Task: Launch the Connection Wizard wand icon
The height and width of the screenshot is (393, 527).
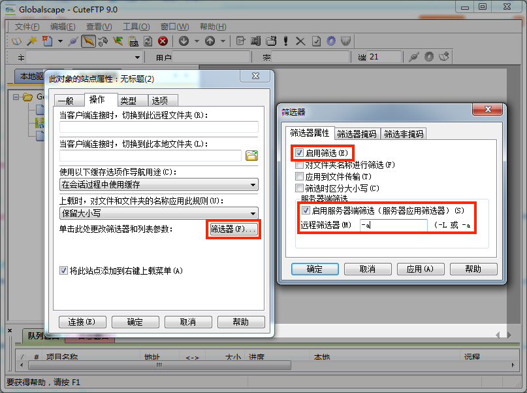Action: 31,41
